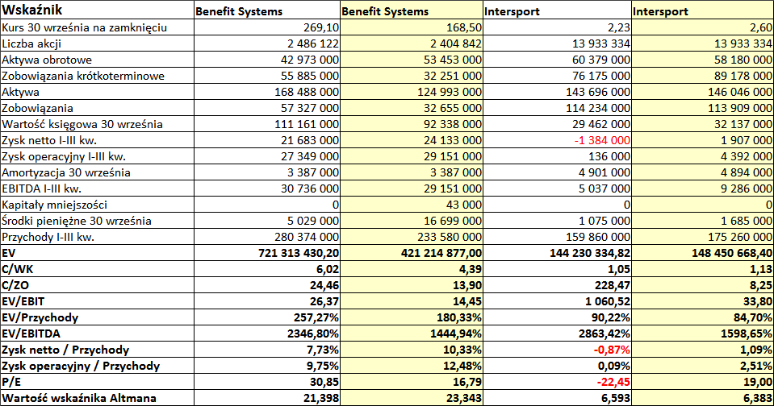Select the cell with value 6,02

click(267, 269)
